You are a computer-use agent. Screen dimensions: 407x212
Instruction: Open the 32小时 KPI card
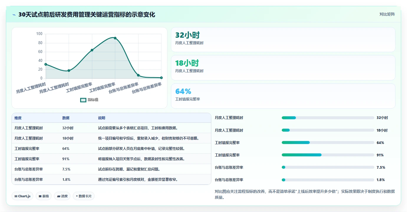(x=283, y=40)
